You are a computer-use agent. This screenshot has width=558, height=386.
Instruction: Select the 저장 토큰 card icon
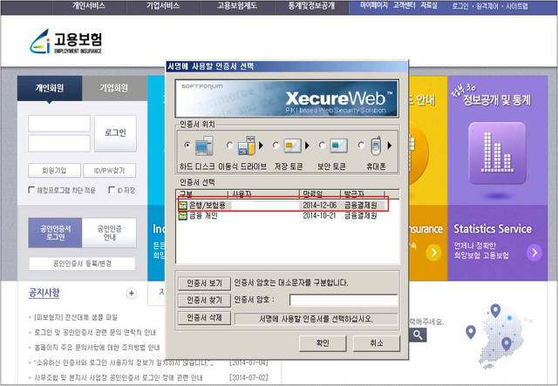pyautogui.click(x=292, y=146)
